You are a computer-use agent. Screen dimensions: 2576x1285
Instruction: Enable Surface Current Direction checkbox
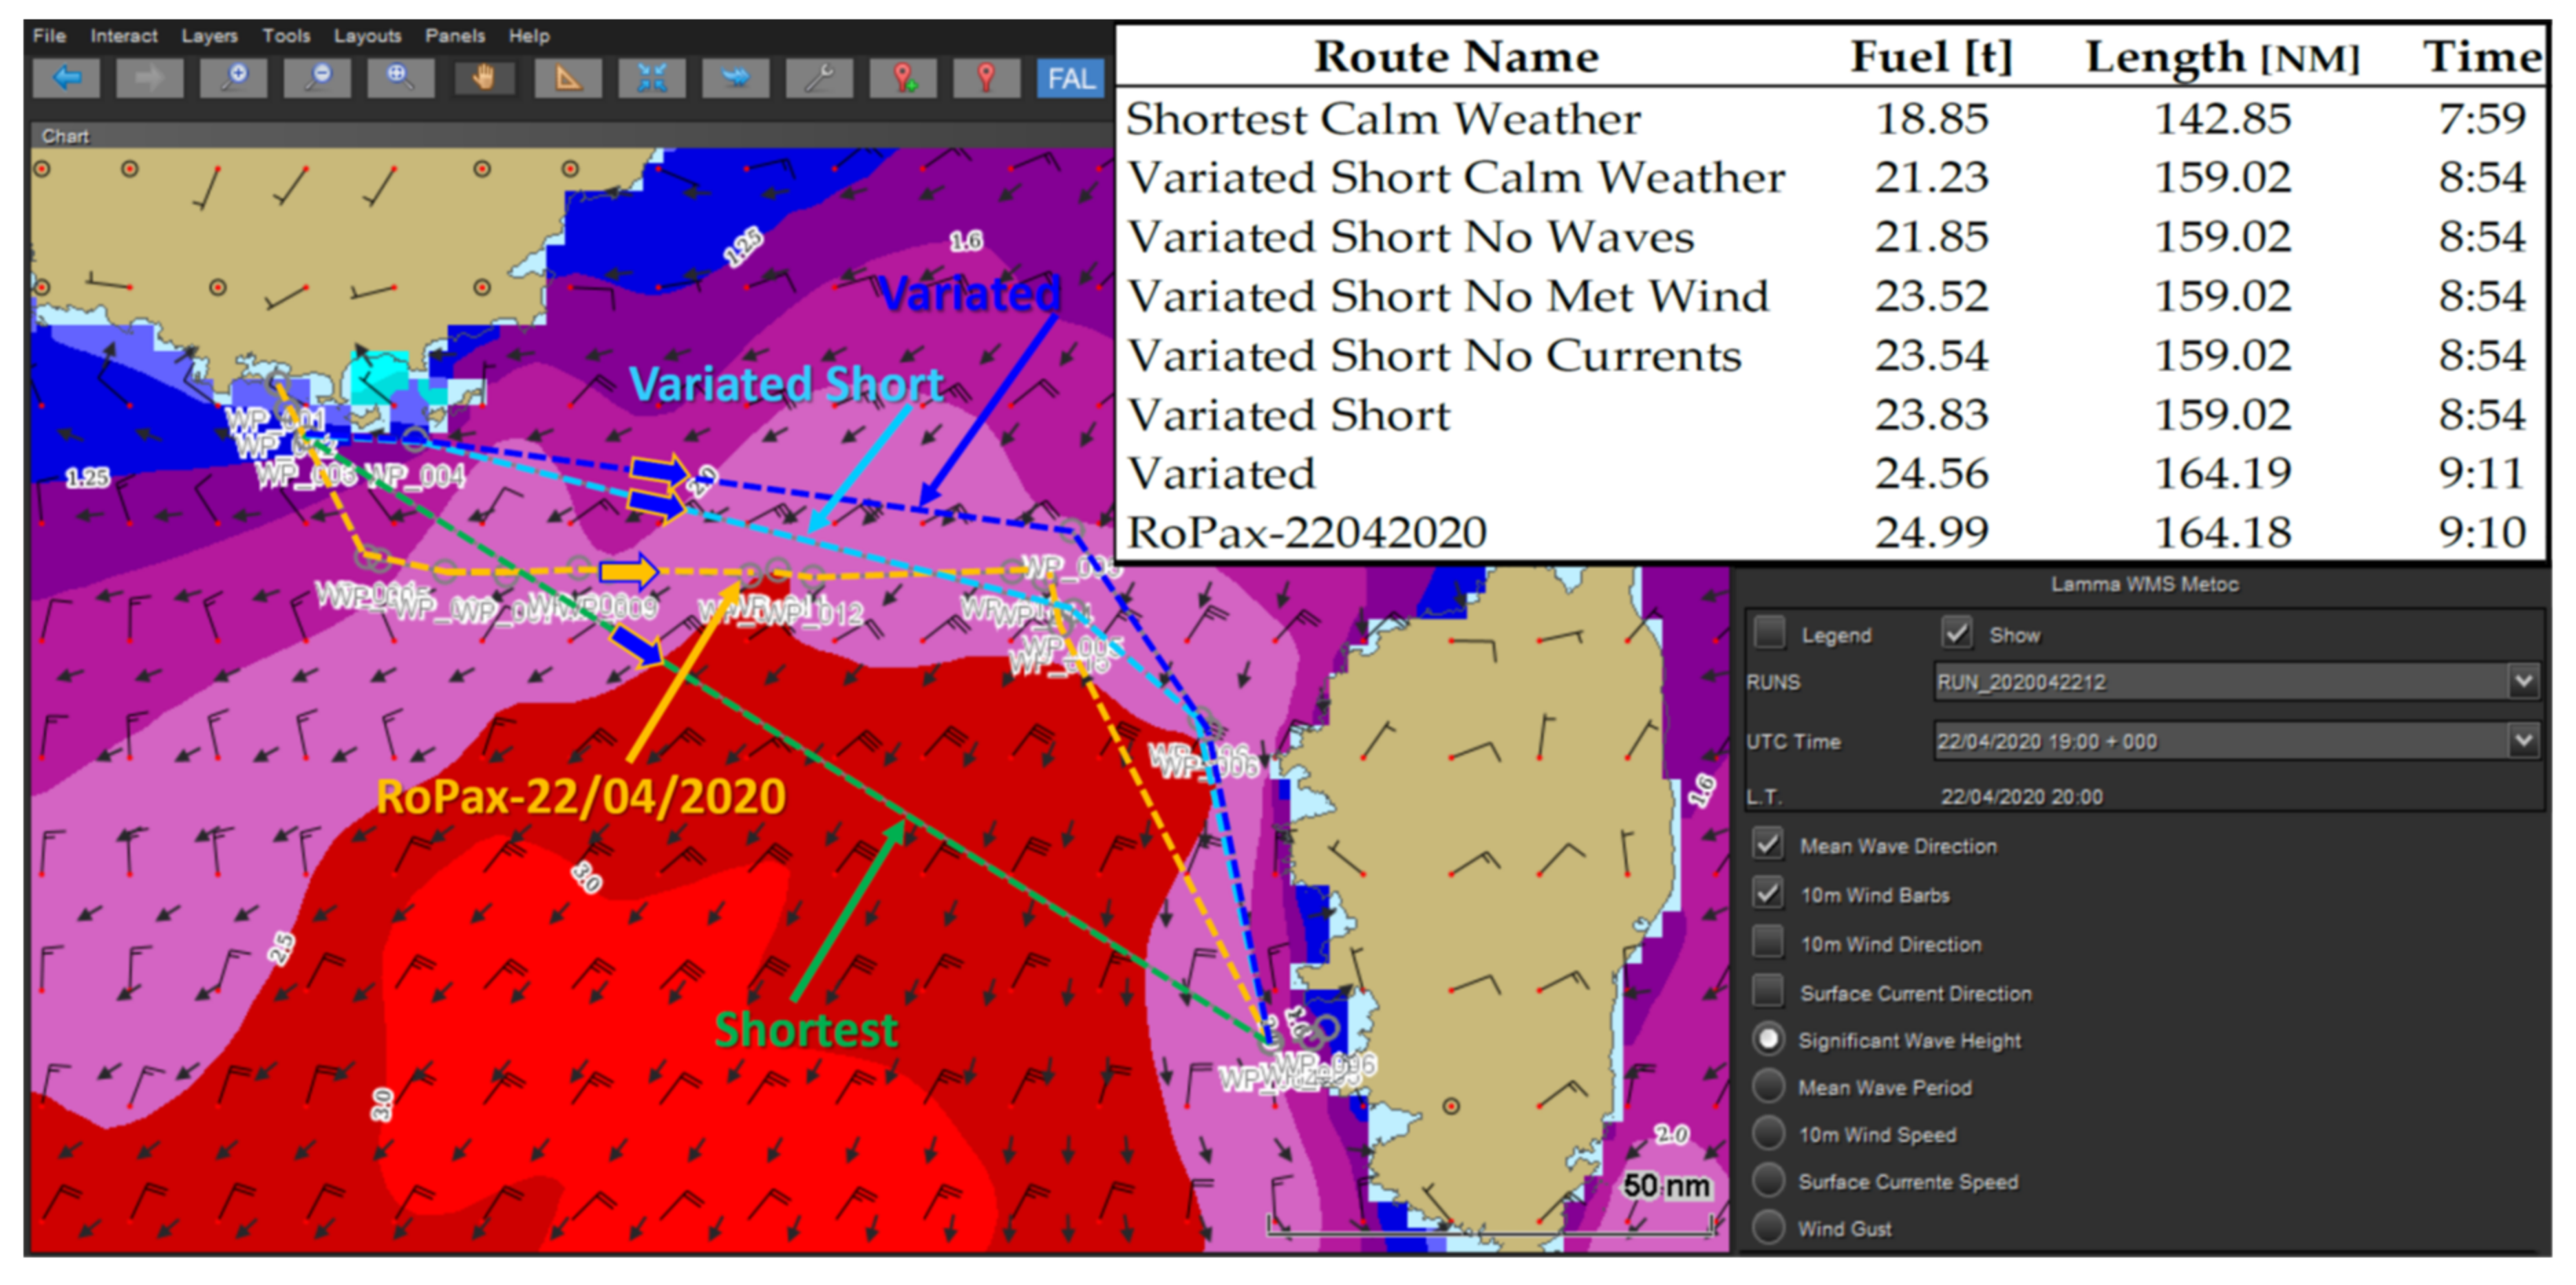pyautogui.click(x=1768, y=992)
